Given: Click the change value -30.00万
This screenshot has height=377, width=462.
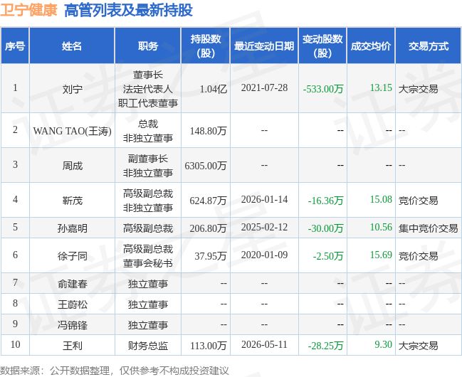Looking at the screenshot, I should (325, 228).
